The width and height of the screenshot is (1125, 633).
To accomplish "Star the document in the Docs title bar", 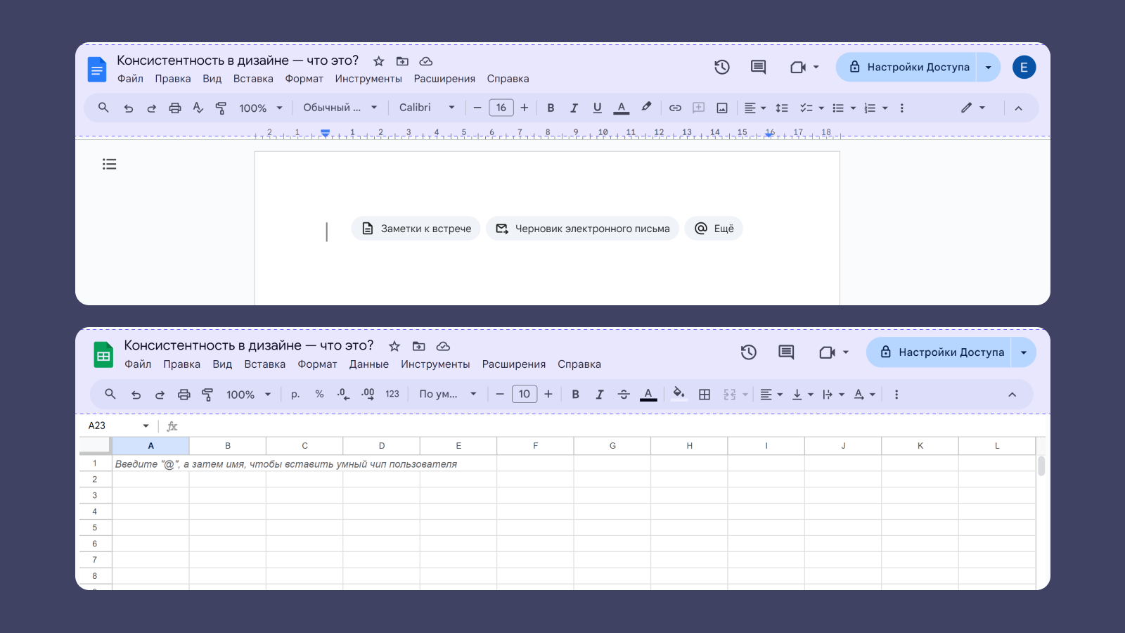I will coord(379,62).
